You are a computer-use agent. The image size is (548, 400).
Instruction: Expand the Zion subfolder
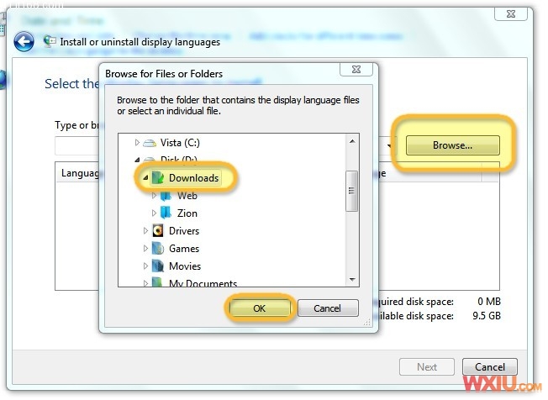(x=154, y=213)
